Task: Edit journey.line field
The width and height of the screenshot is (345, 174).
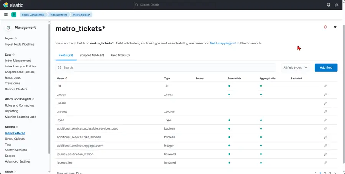Action: [x=325, y=163]
